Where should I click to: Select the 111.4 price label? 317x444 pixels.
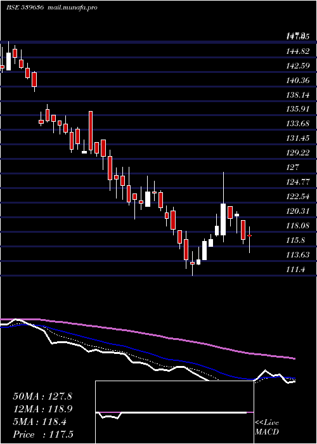click(x=296, y=270)
